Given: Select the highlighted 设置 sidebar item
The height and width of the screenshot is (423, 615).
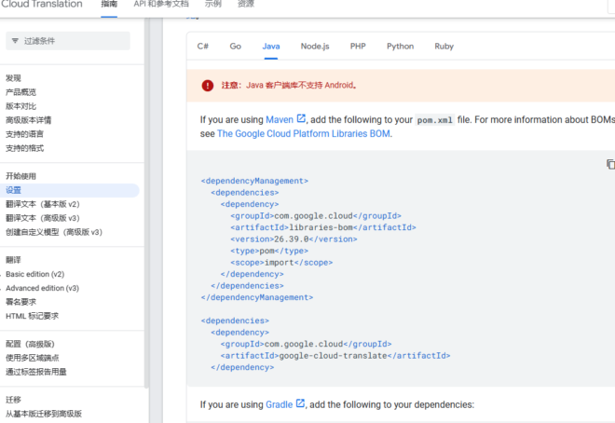Looking at the screenshot, I should pyautogui.click(x=70, y=190).
